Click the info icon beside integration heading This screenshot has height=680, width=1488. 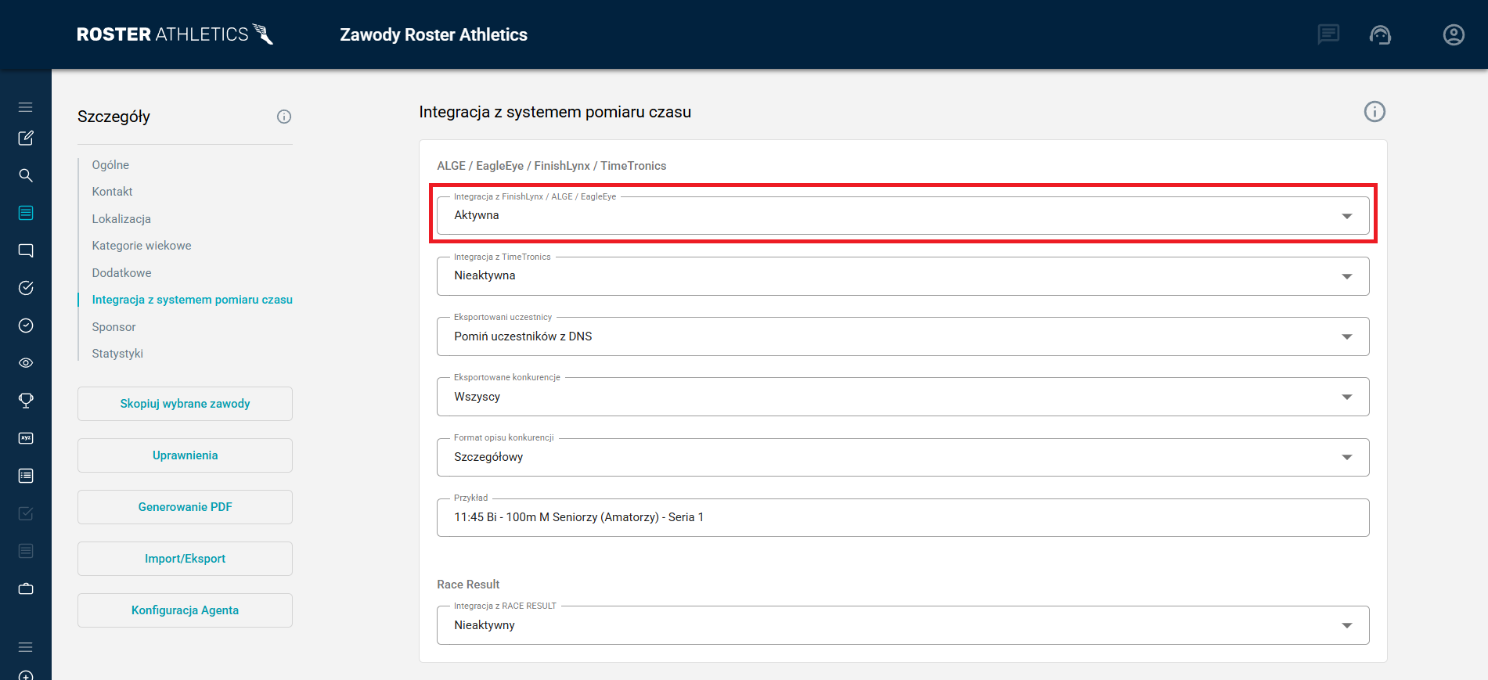(x=1375, y=112)
